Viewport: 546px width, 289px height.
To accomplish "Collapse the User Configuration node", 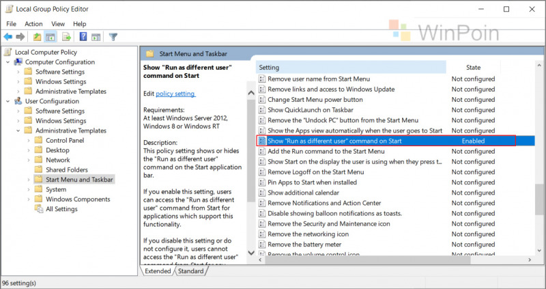I will pyautogui.click(x=8, y=101).
